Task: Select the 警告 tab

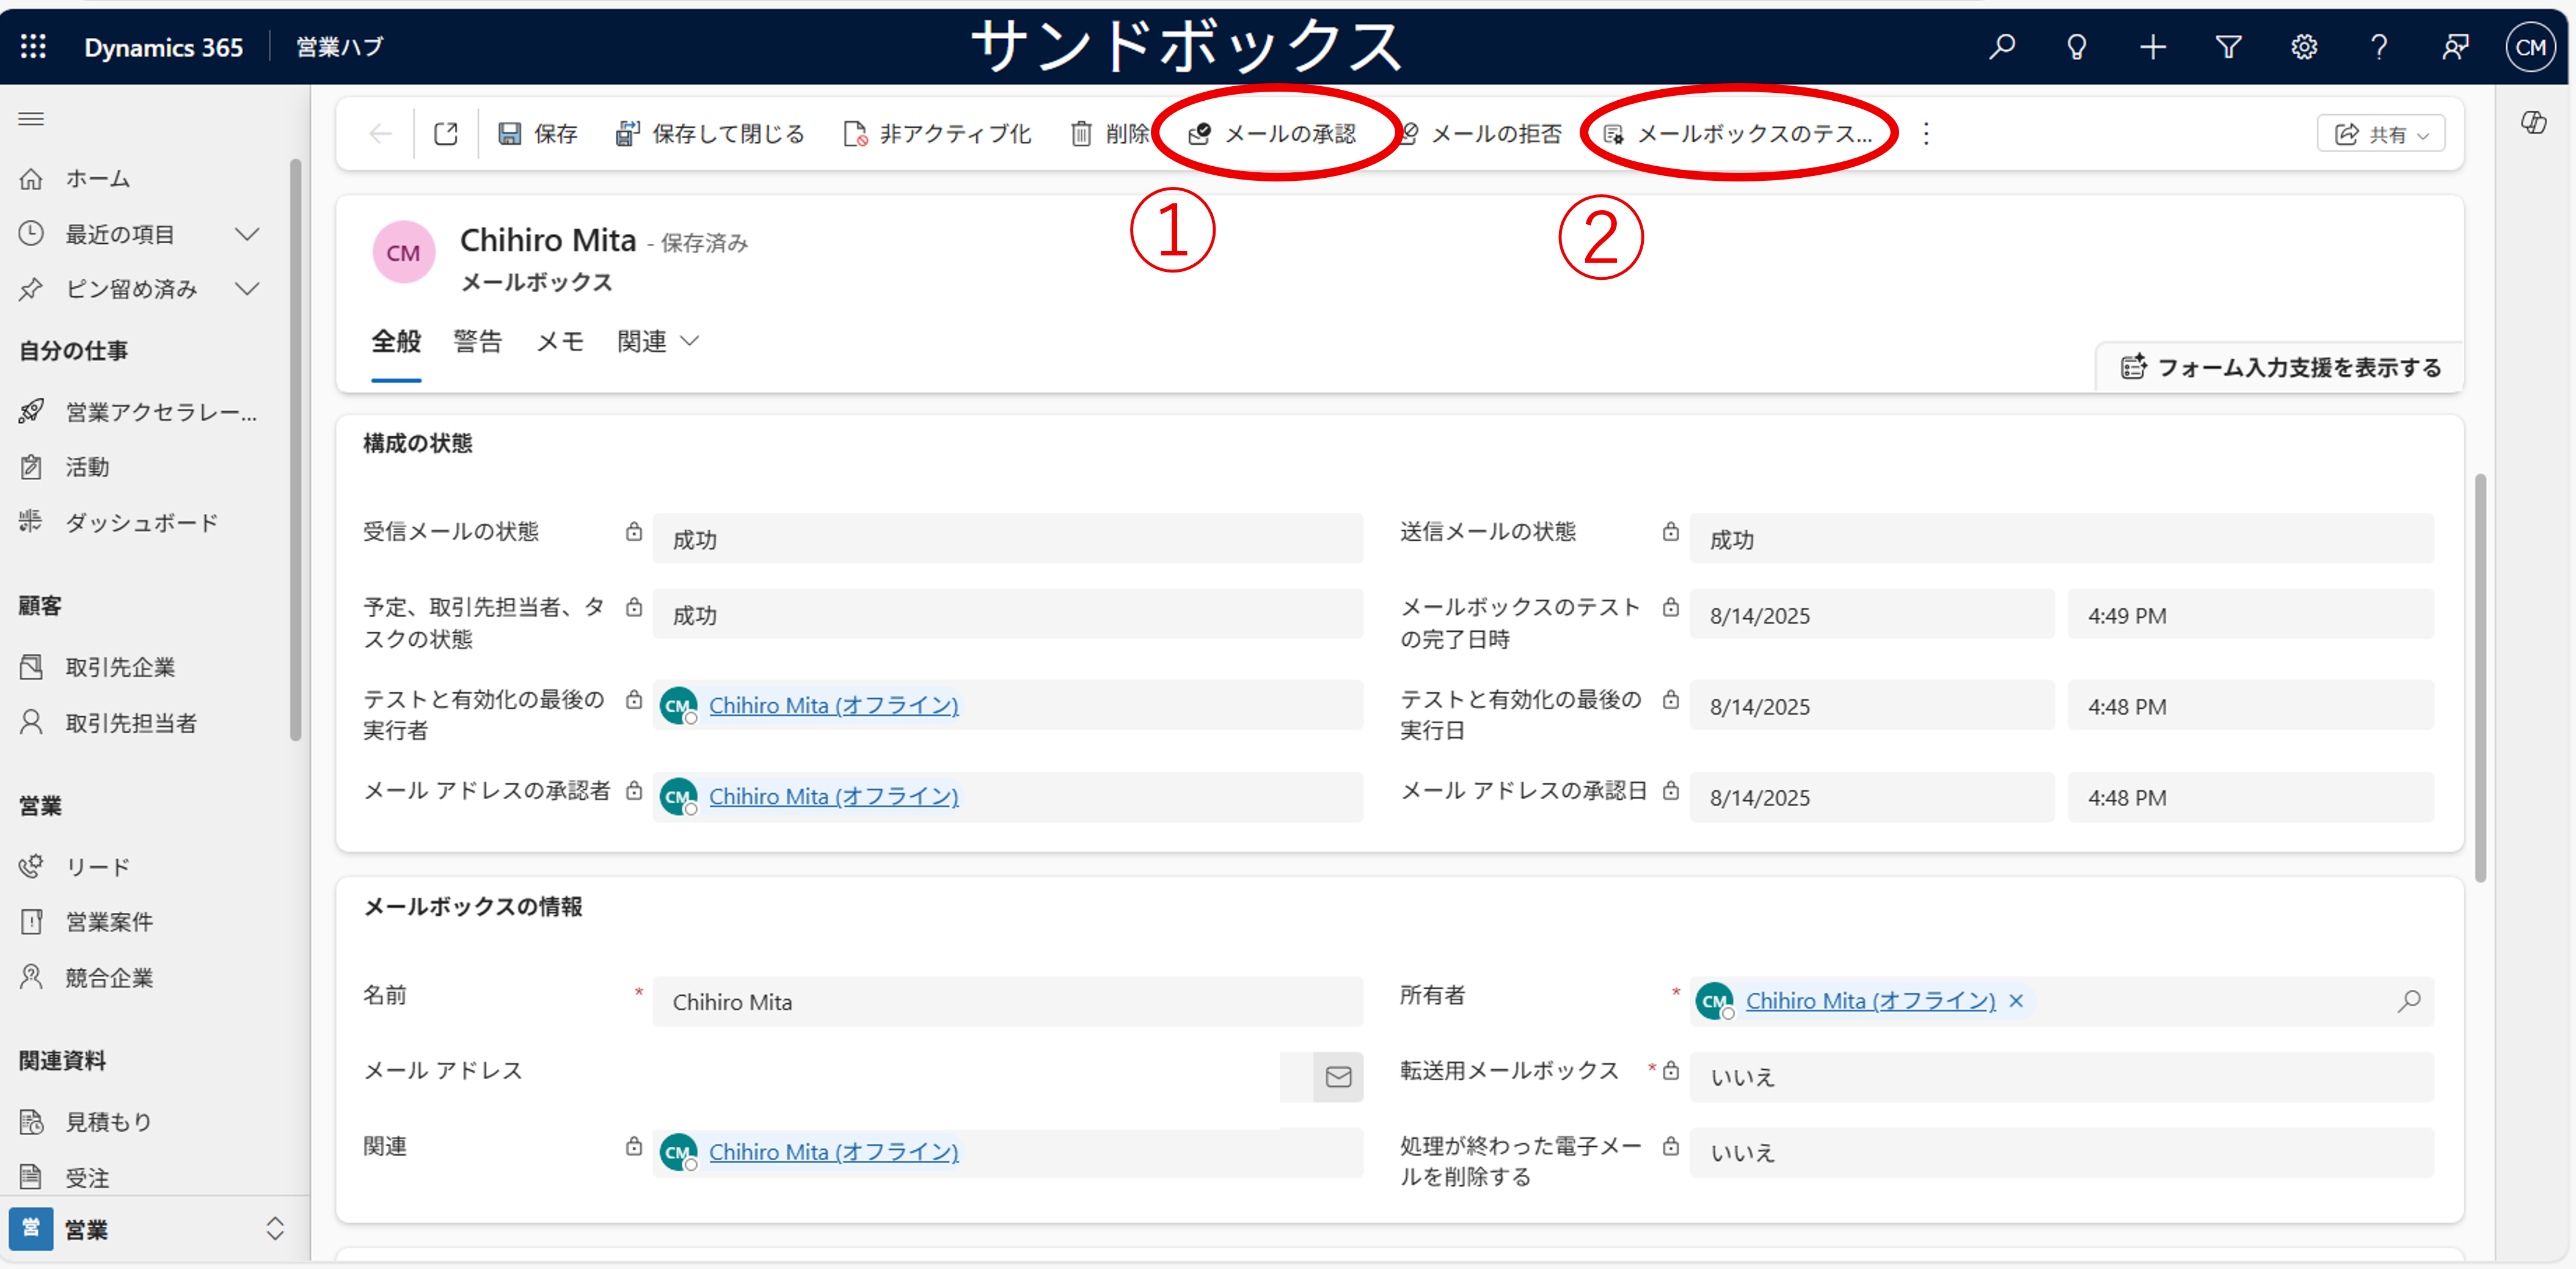Action: click(x=477, y=342)
